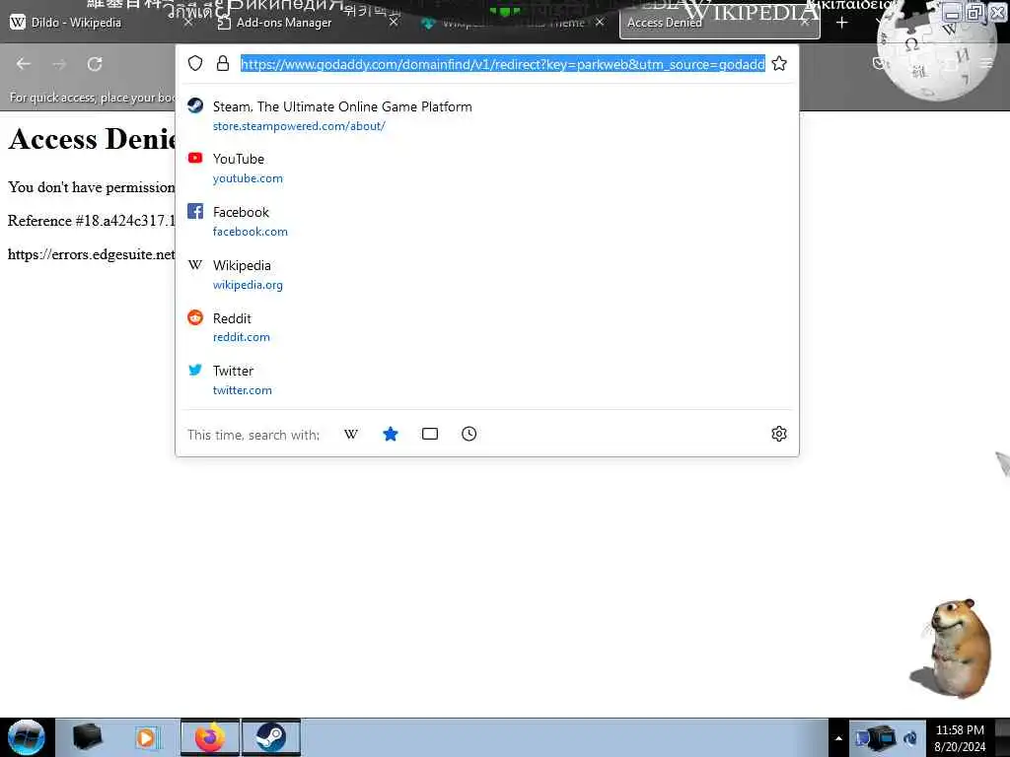The width and height of the screenshot is (1010, 757).
Task: Select the highlighted godaddy URL field
Action: (502, 64)
